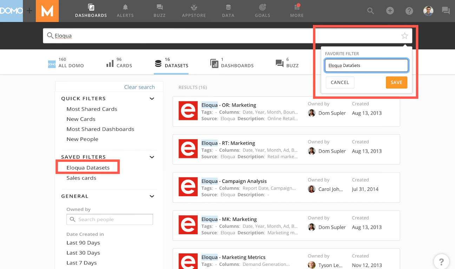Viewport: 455px width, 269px height.
Task: Apply New Cards quick filter
Action: click(x=81, y=119)
